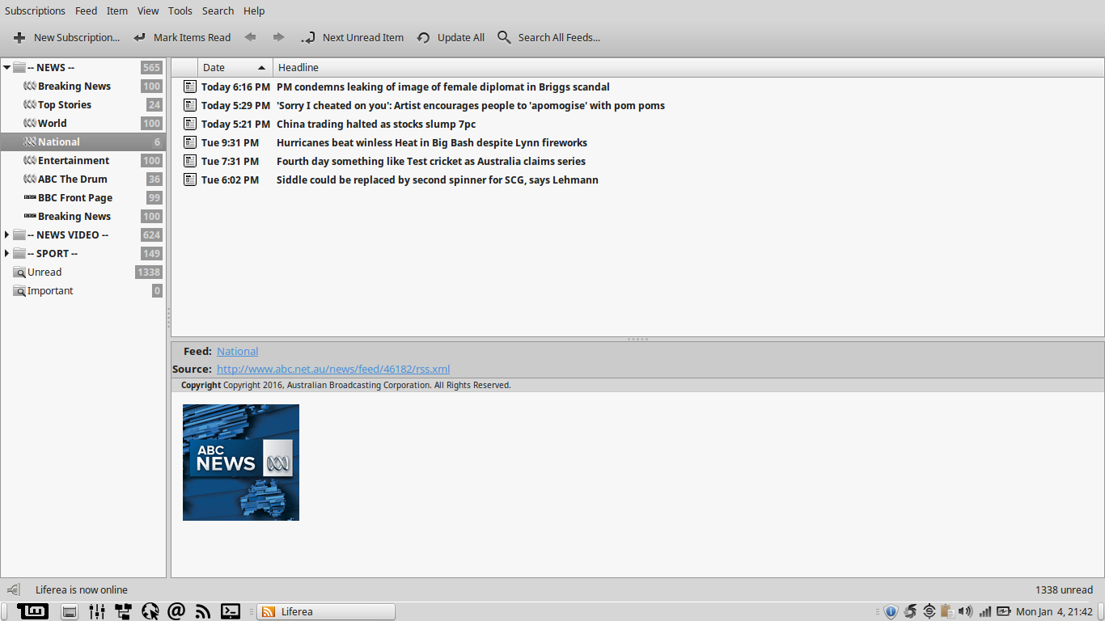Viewport: 1105px width, 621px height.
Task: Click the Update All refresh icon
Action: pos(422,37)
